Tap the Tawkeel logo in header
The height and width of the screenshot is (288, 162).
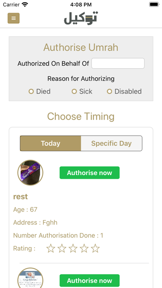click(81, 18)
